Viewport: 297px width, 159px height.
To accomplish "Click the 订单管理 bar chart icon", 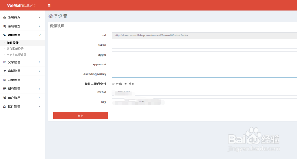I will [4, 80].
